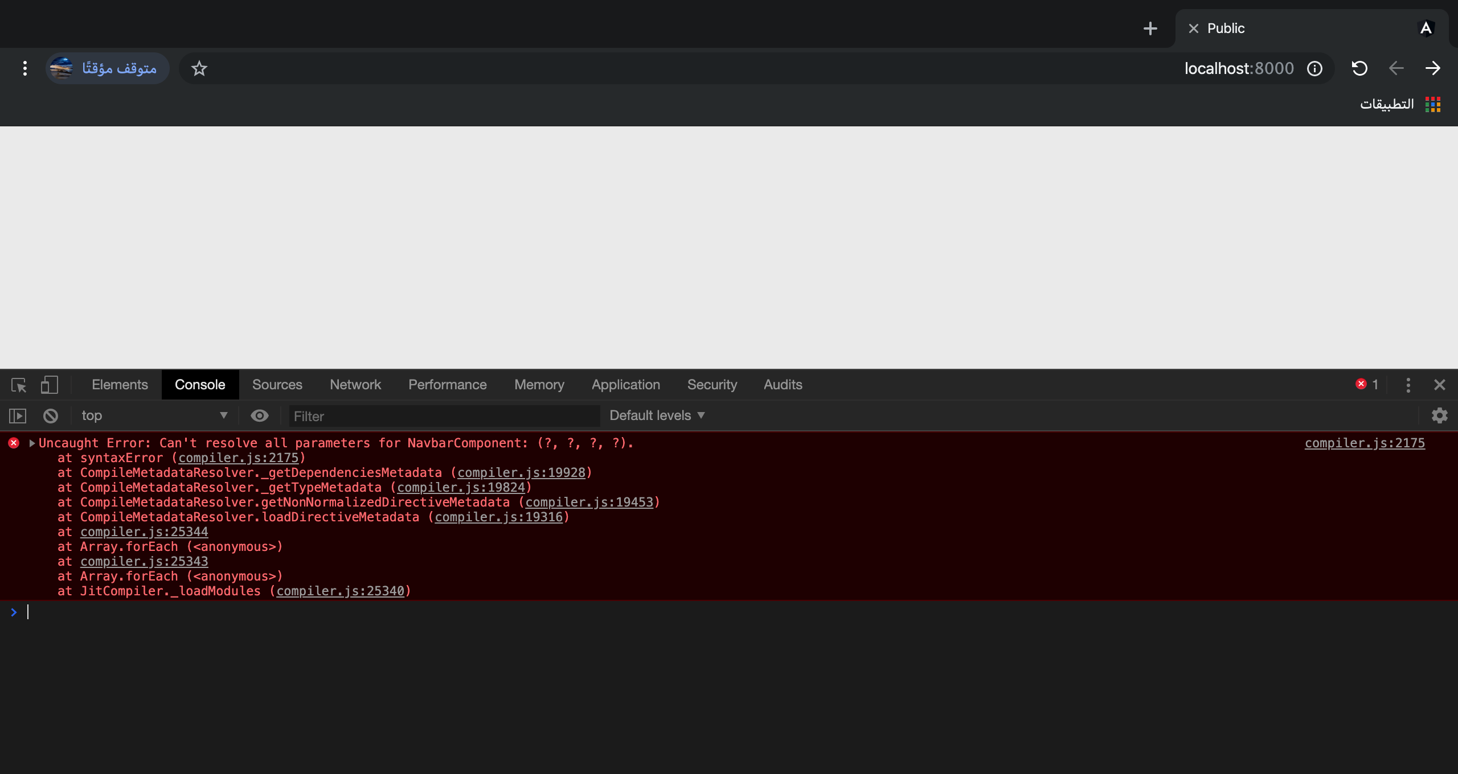
Task: Open DevTools settings gear
Action: pyautogui.click(x=1440, y=415)
